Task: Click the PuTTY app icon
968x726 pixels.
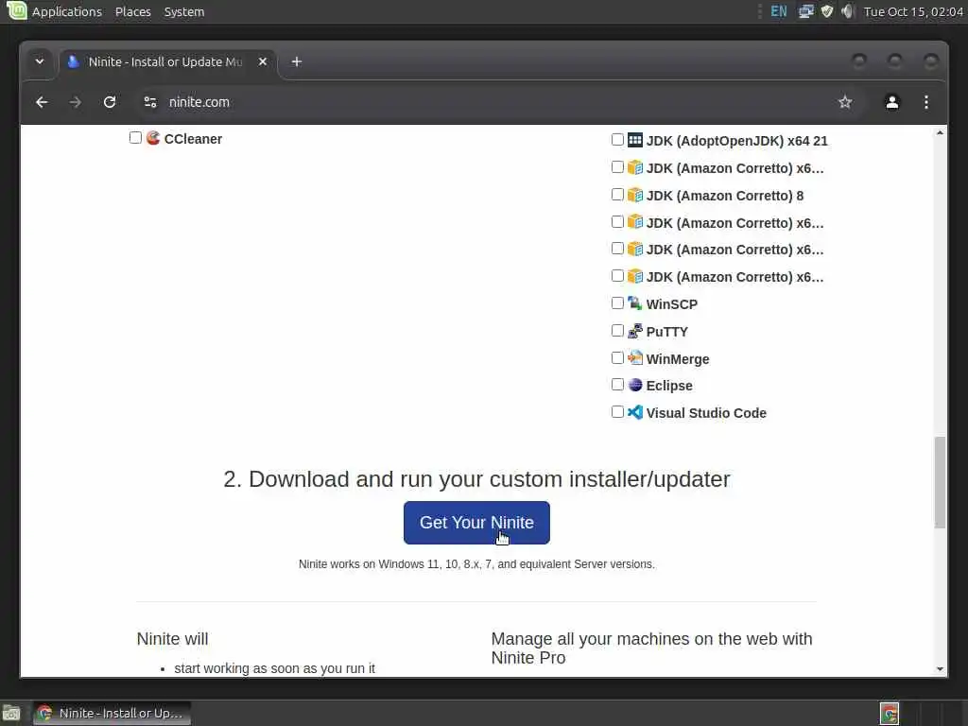Action: 634,331
